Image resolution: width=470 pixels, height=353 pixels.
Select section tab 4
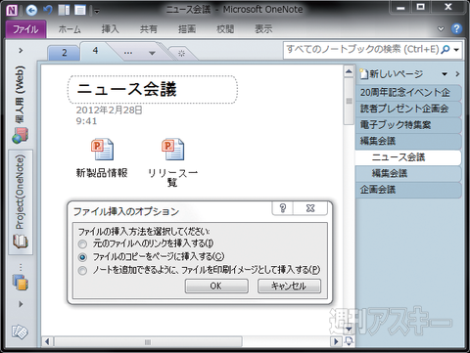95,51
